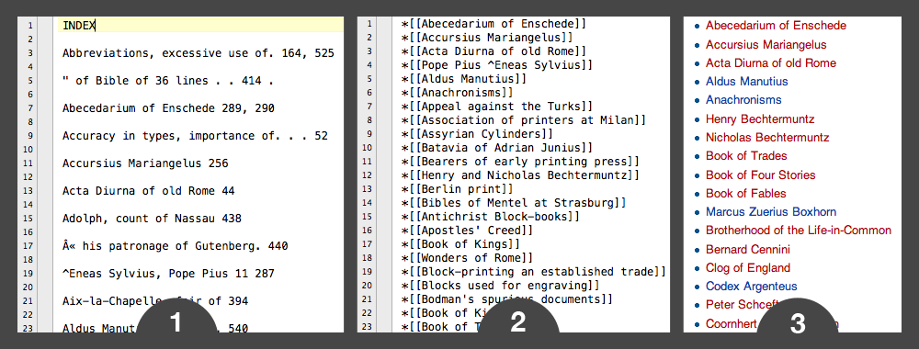Click '^Eneas Sylvius, Pope Pius 11 287' line
Viewport: 919px width, 349px height.
click(168, 274)
